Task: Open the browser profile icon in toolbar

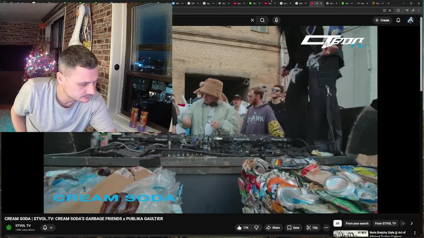Action: click(413, 10)
